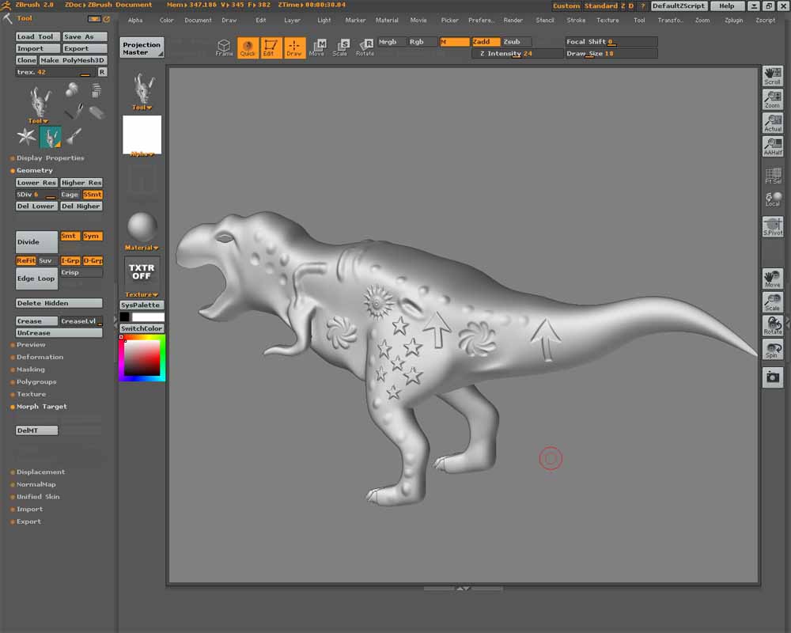Image resolution: width=791 pixels, height=633 pixels.
Task: Open the Material menu
Action: (x=387, y=21)
